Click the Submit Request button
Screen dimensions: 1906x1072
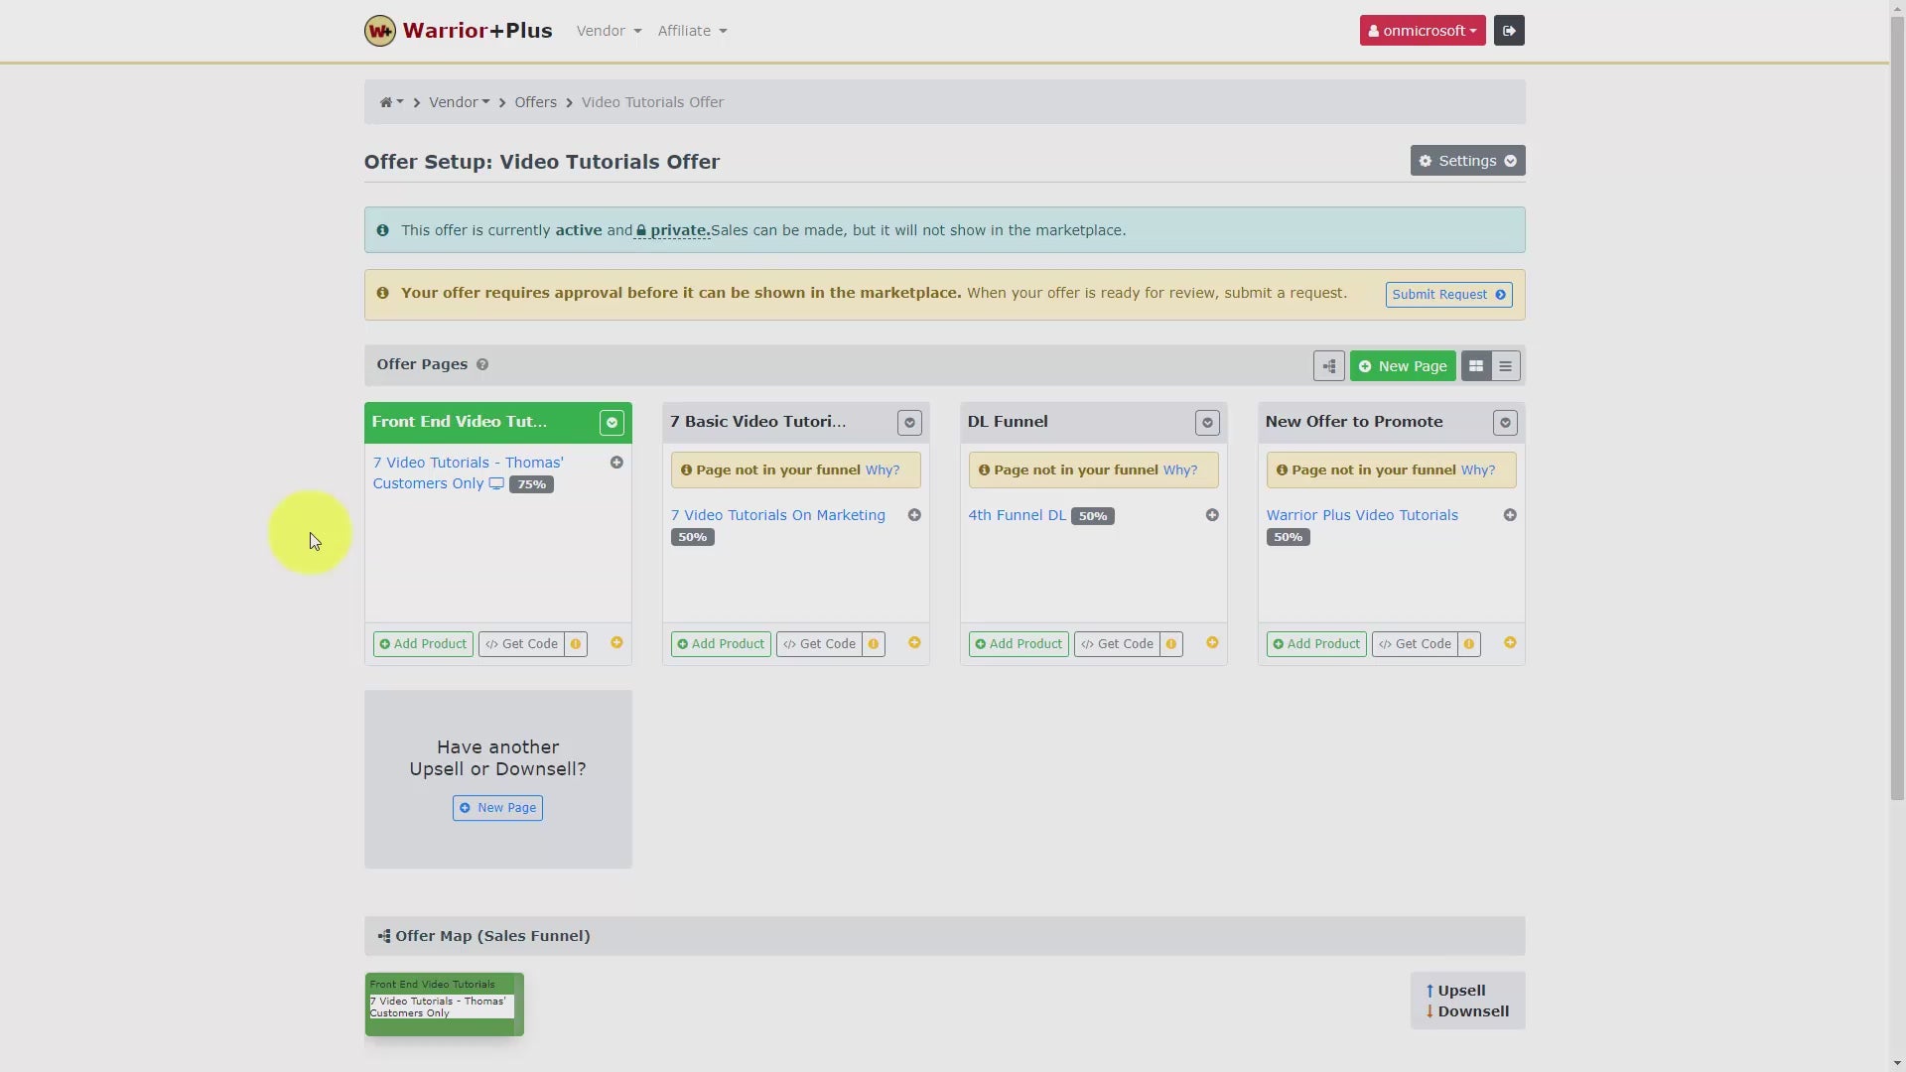point(1448,295)
